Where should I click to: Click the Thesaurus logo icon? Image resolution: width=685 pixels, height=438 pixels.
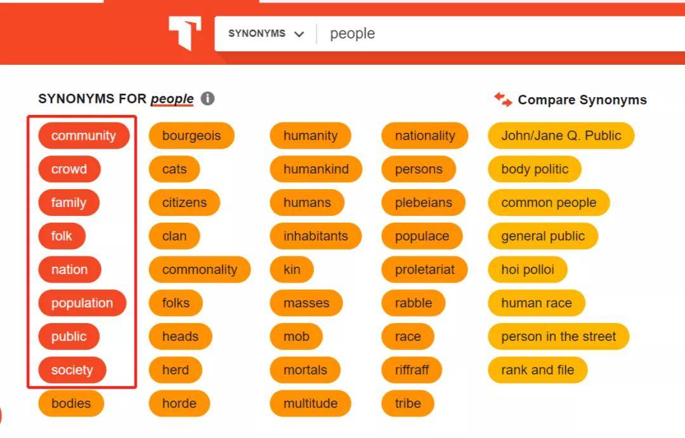click(185, 33)
